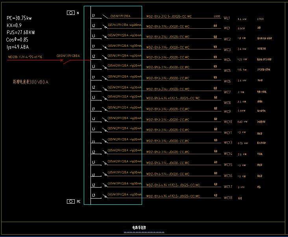Select the PE=30.75kw text

point(20,18)
